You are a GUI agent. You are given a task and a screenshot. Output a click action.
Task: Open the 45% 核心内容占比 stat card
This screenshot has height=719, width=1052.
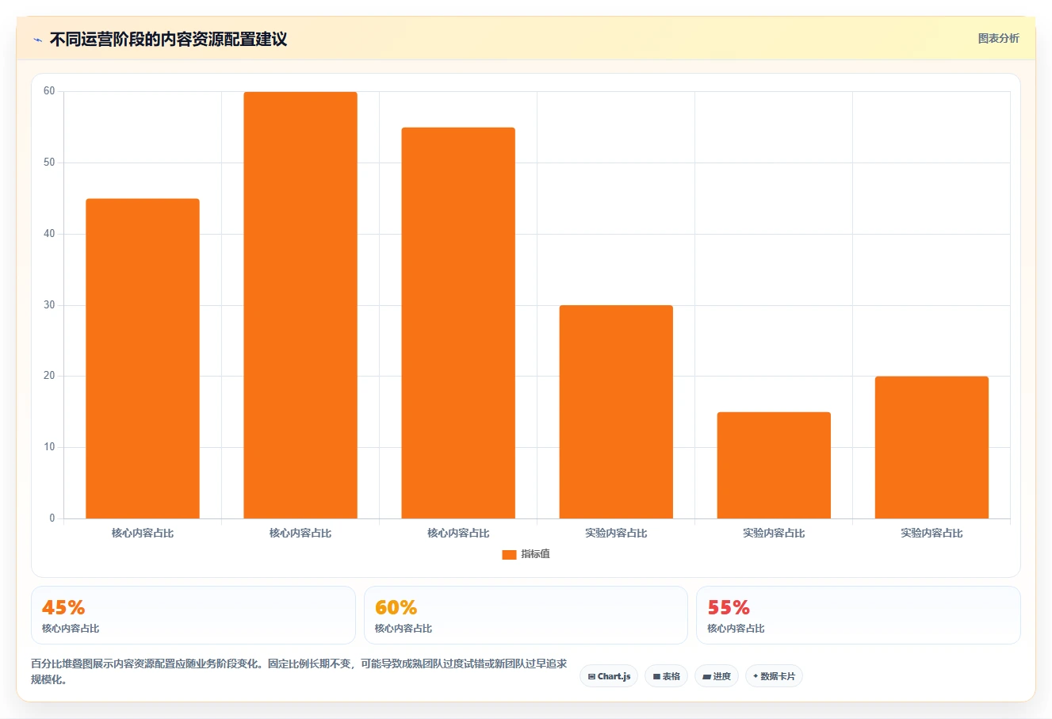[193, 615]
